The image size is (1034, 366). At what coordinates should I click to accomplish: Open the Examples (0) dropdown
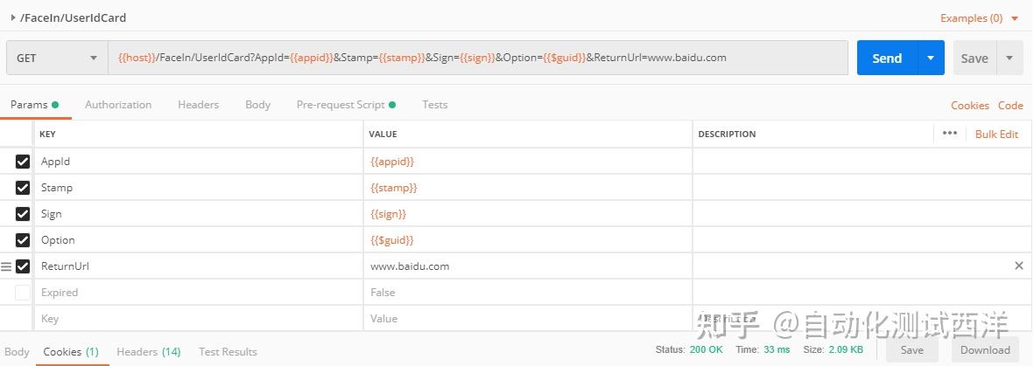979,18
